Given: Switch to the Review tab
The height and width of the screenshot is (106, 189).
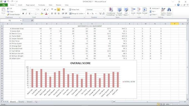Looking at the screenshot, I should [58, 5].
